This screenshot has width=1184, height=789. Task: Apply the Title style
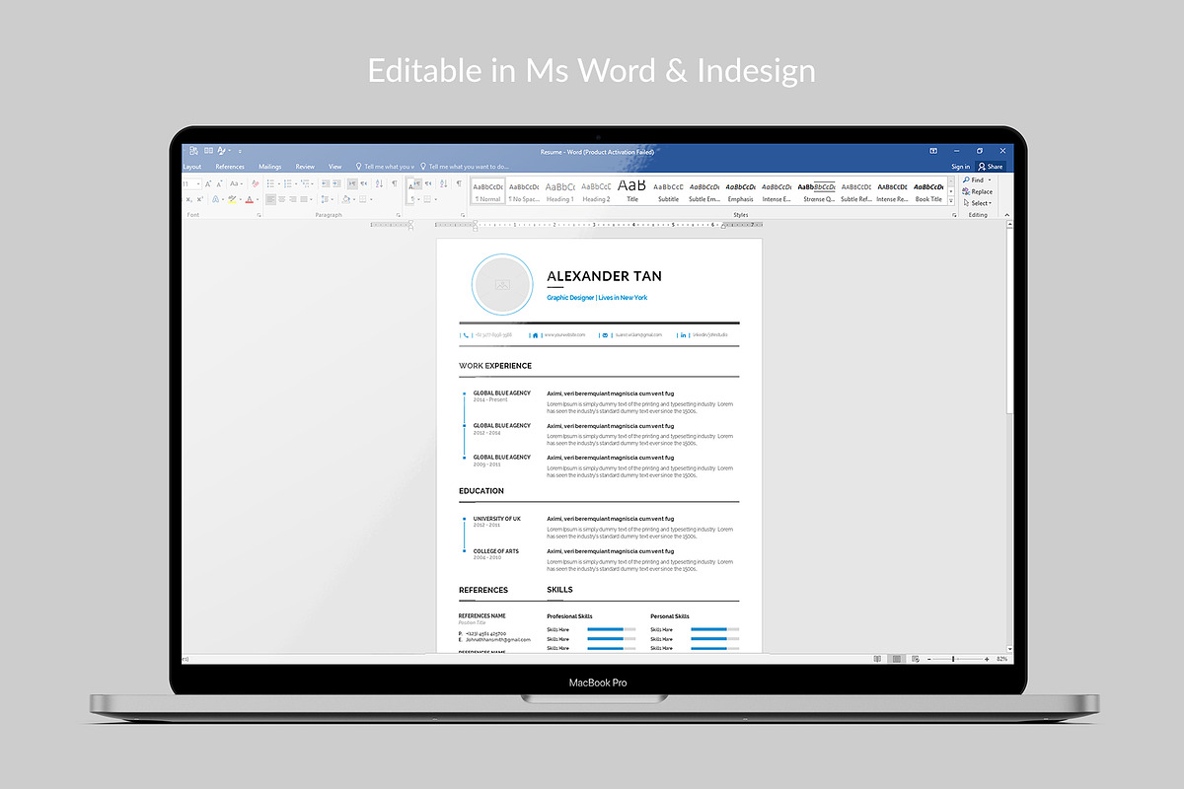632,191
